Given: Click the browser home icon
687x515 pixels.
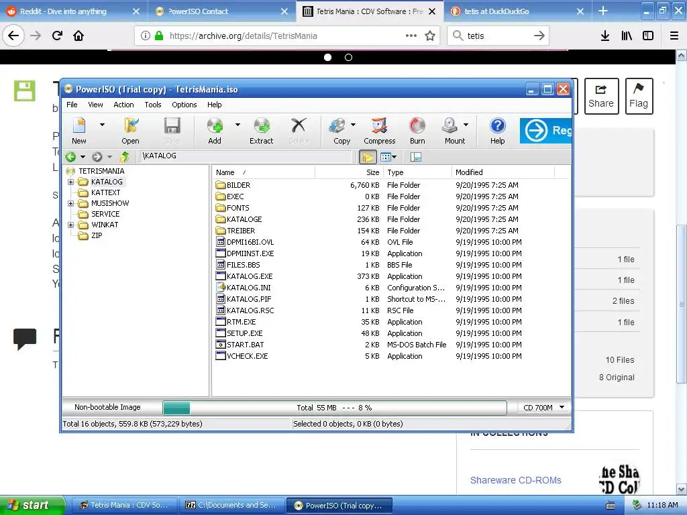Looking at the screenshot, I should [78, 36].
